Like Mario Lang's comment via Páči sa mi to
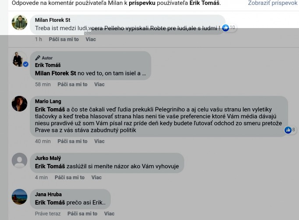 [73, 141]
